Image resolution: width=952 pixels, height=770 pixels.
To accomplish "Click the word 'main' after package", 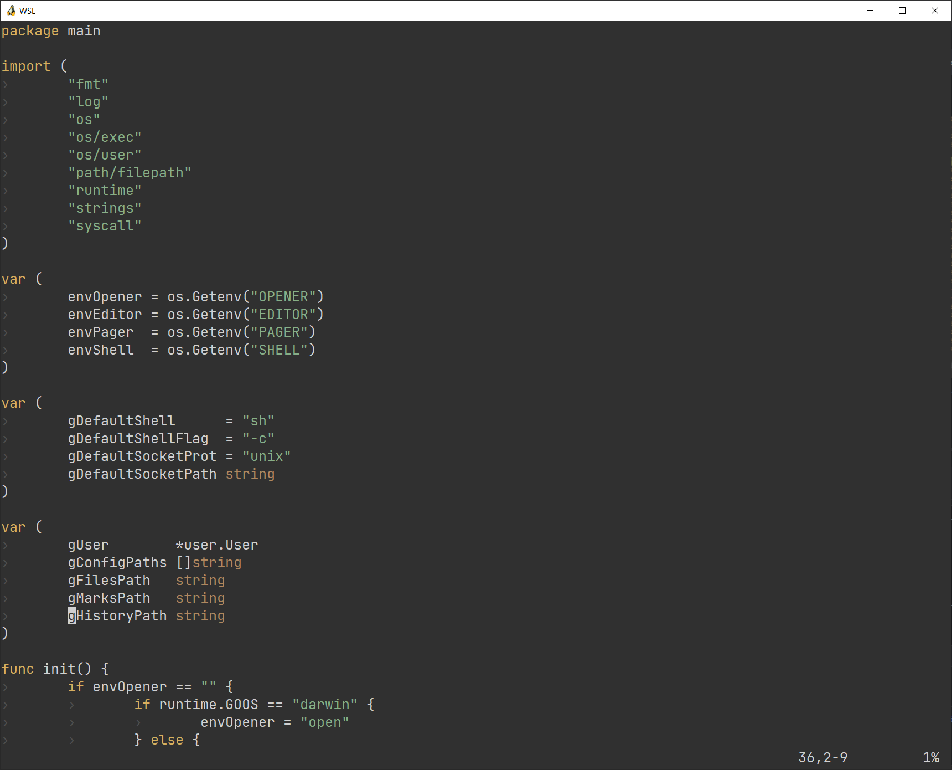I will pyautogui.click(x=84, y=31).
